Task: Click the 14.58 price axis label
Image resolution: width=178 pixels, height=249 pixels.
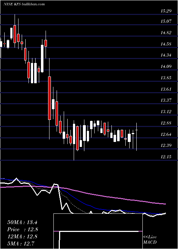Action: (166, 44)
